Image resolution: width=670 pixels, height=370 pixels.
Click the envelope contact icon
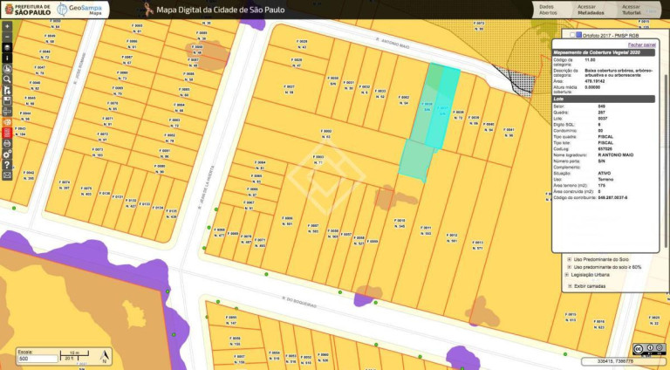tap(7, 175)
